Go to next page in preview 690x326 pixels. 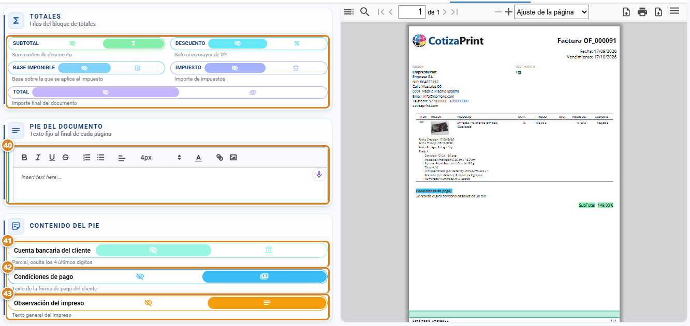pyautogui.click(x=445, y=12)
